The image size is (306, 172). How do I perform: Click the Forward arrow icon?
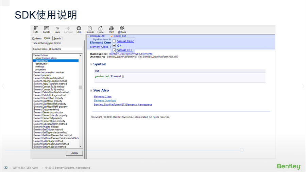pyautogui.click(x=68, y=28)
